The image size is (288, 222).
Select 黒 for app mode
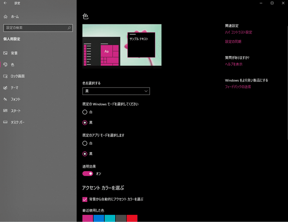point(85,154)
